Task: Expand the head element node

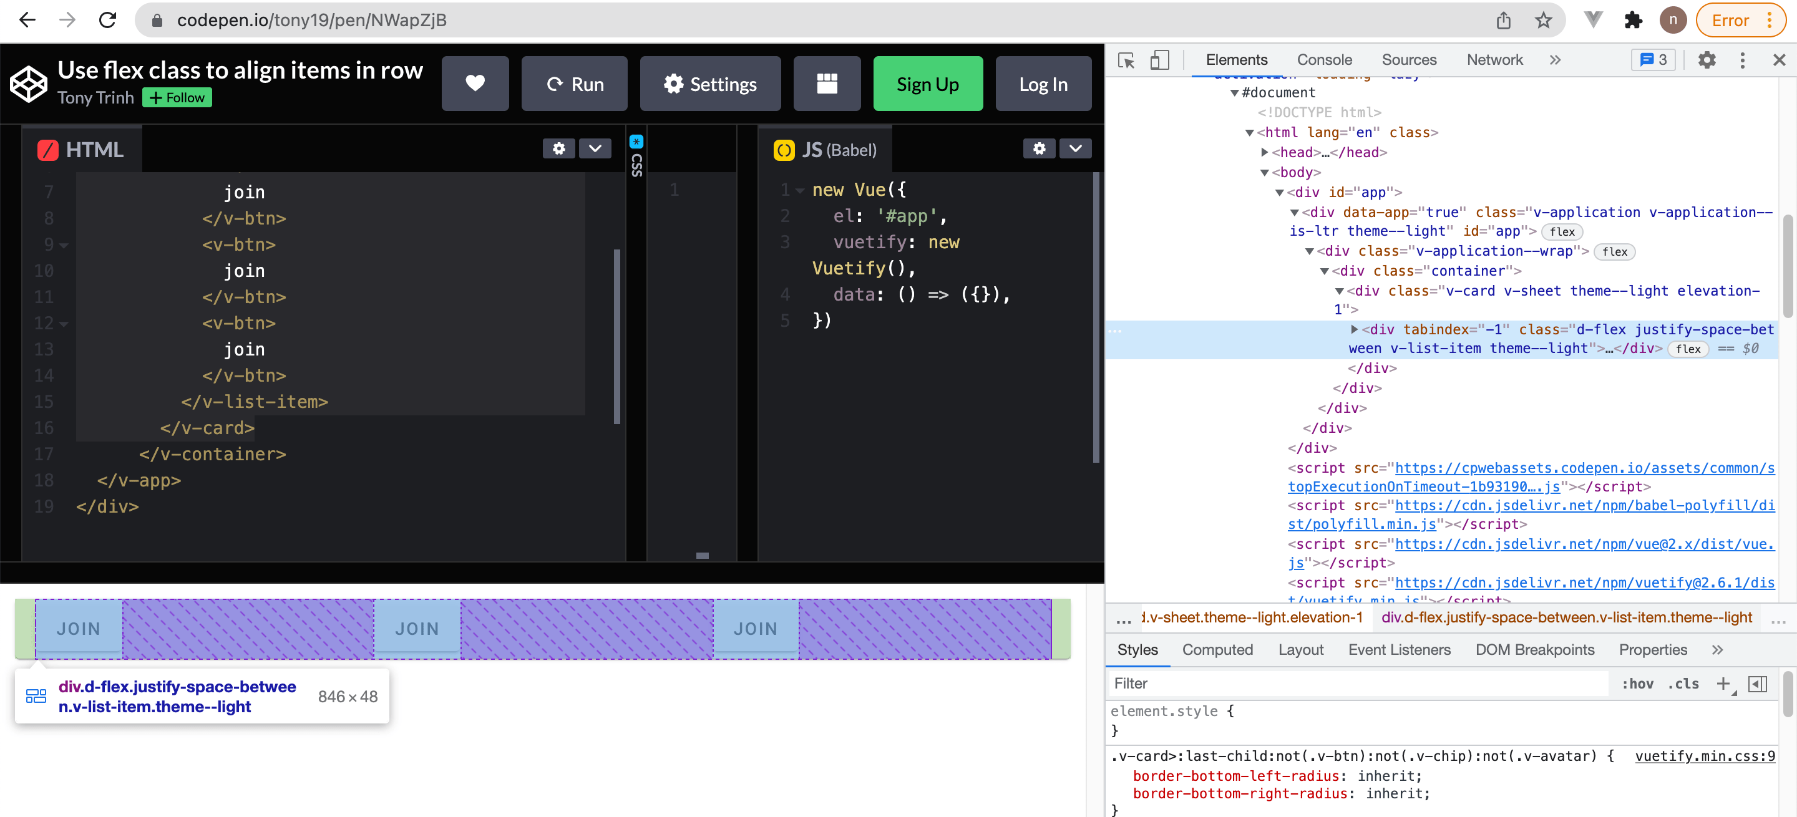Action: 1264,152
